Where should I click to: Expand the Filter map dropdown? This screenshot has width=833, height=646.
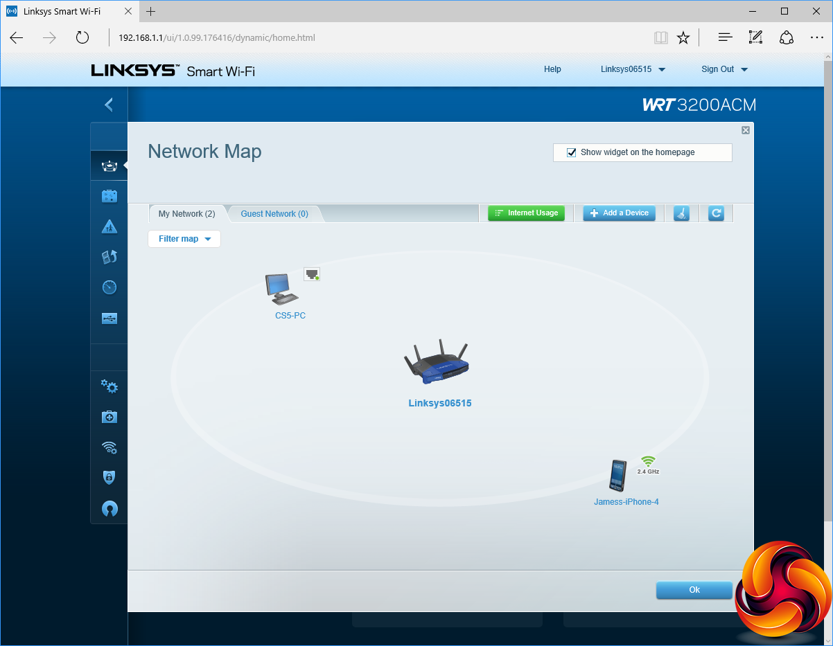184,239
